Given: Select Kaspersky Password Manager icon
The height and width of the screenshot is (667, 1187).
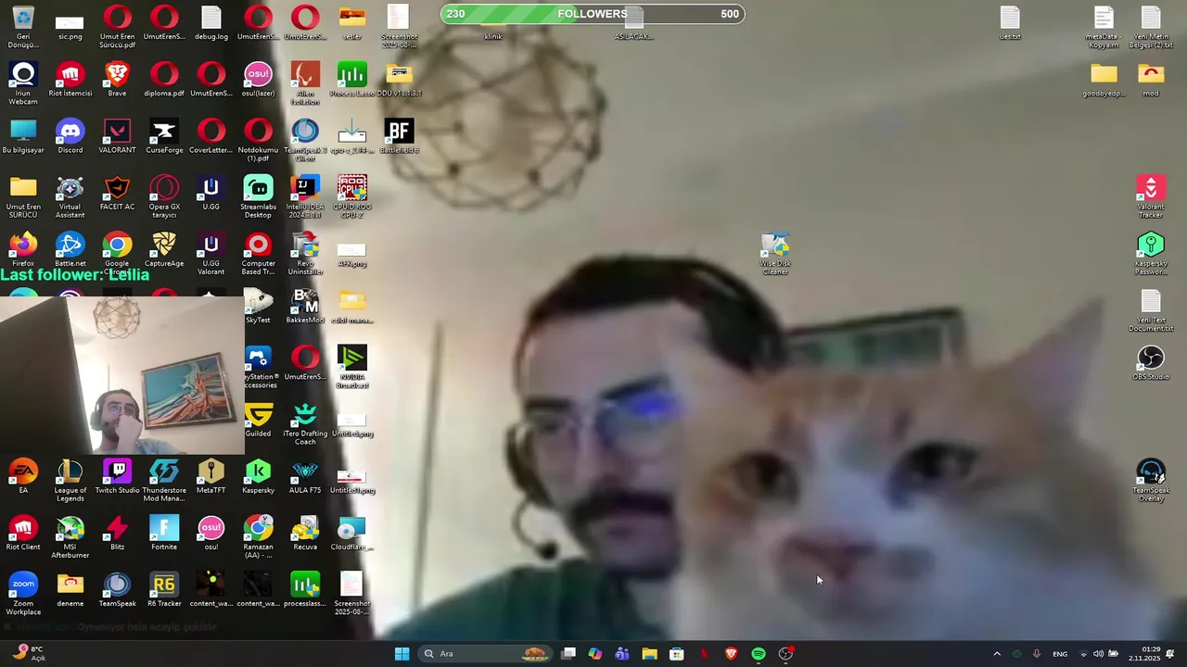Looking at the screenshot, I should click(1151, 254).
